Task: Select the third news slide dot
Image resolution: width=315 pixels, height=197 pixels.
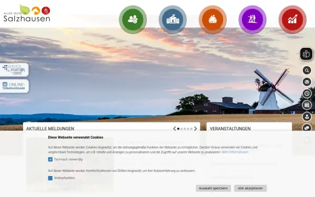Action: click(x=185, y=129)
